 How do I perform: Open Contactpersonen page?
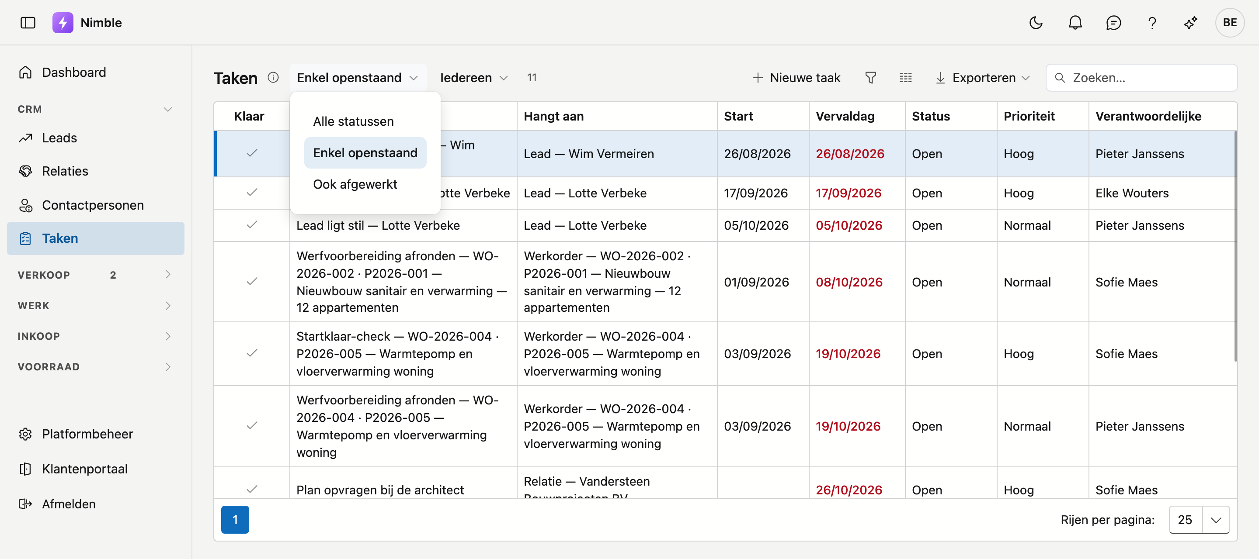[x=96, y=205]
